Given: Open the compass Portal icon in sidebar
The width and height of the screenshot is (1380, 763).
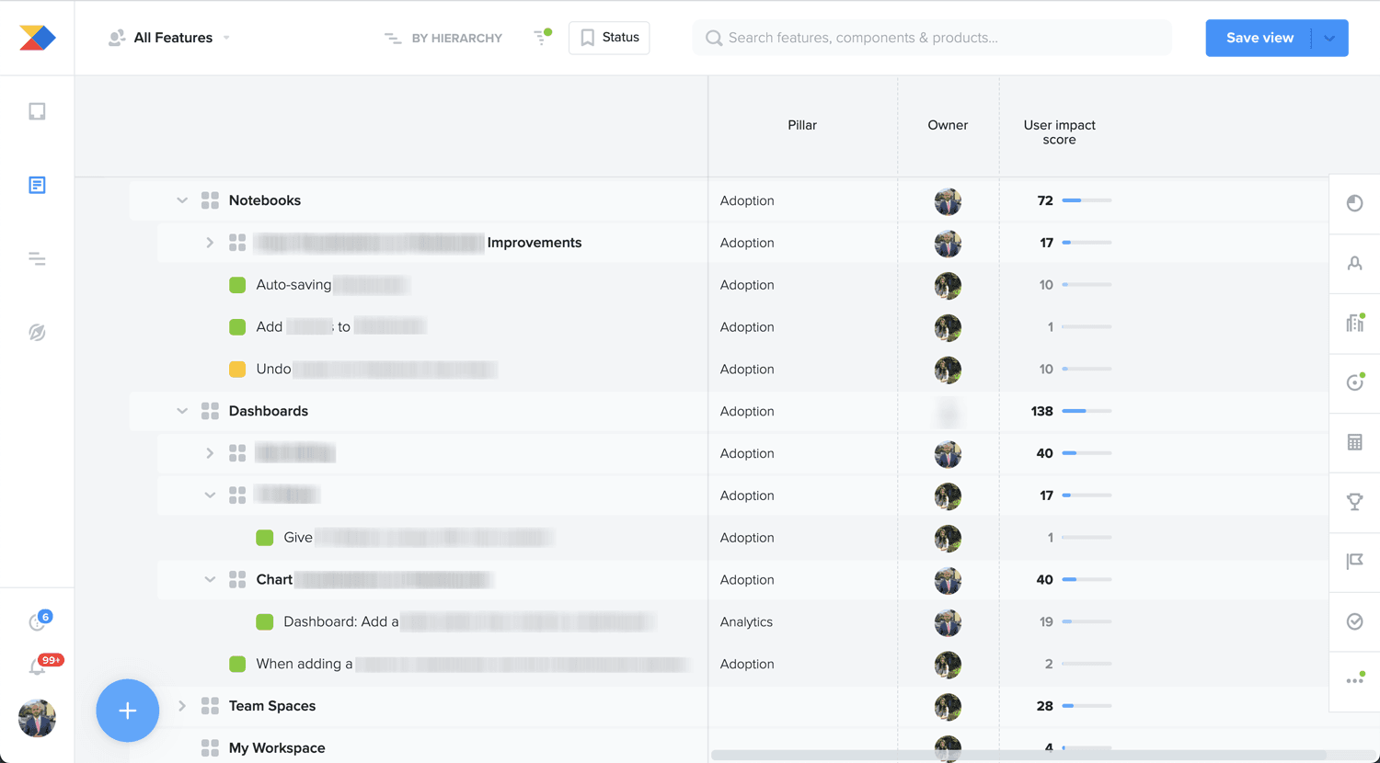Looking at the screenshot, I should (37, 333).
